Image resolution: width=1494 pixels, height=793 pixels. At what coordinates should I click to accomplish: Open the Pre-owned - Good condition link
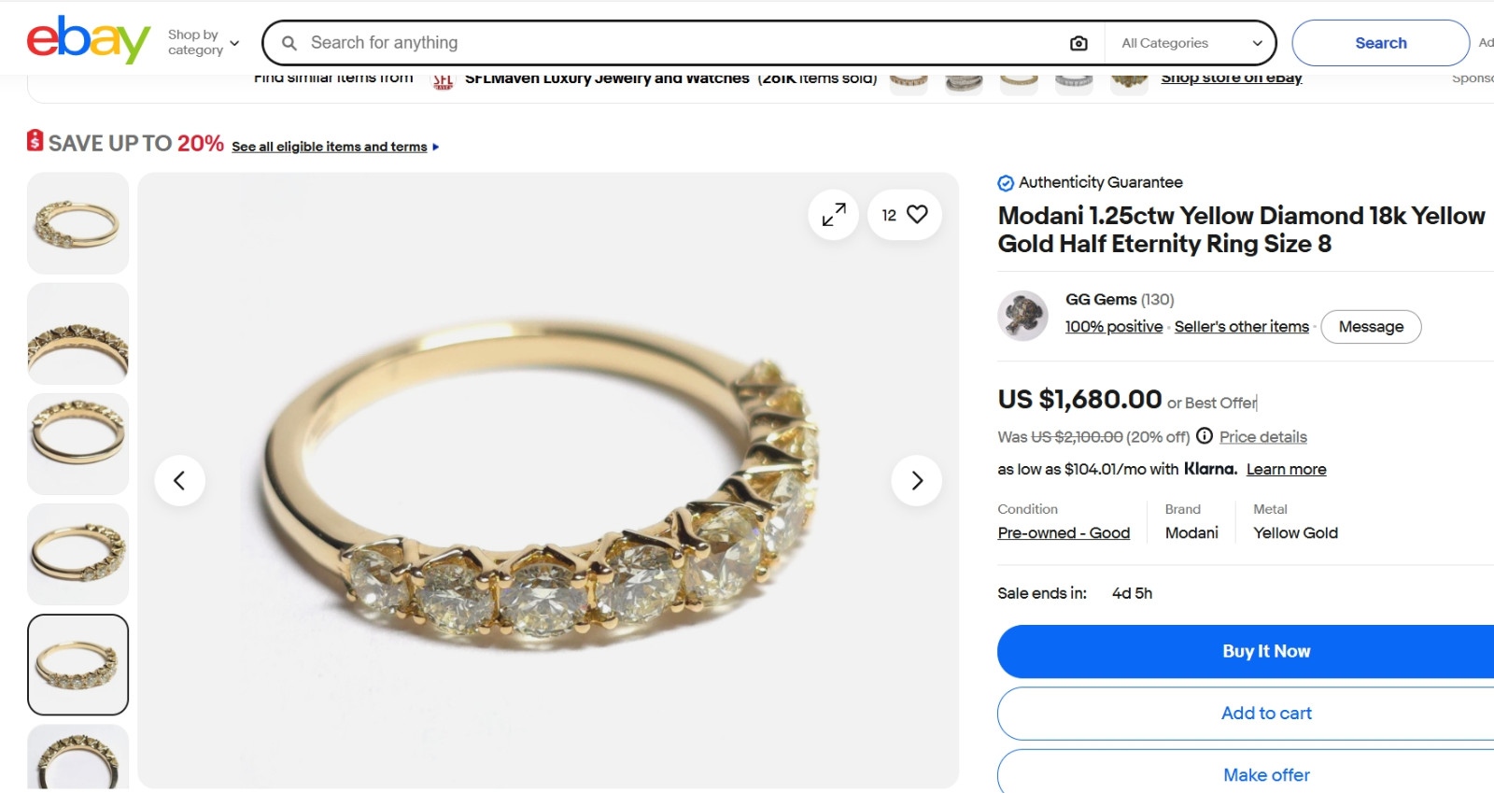(x=1064, y=533)
